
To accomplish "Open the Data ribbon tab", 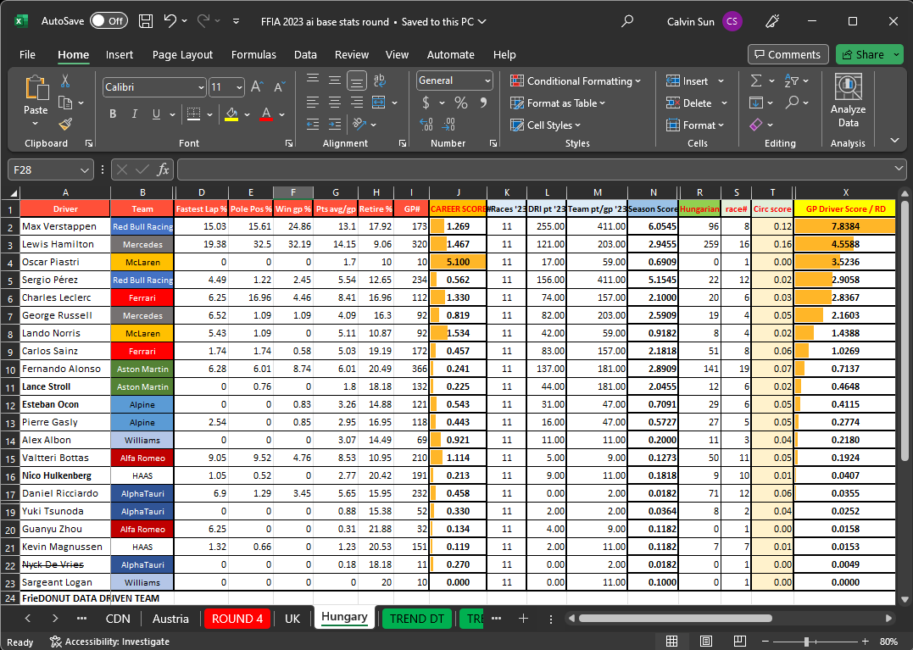I will coord(305,55).
